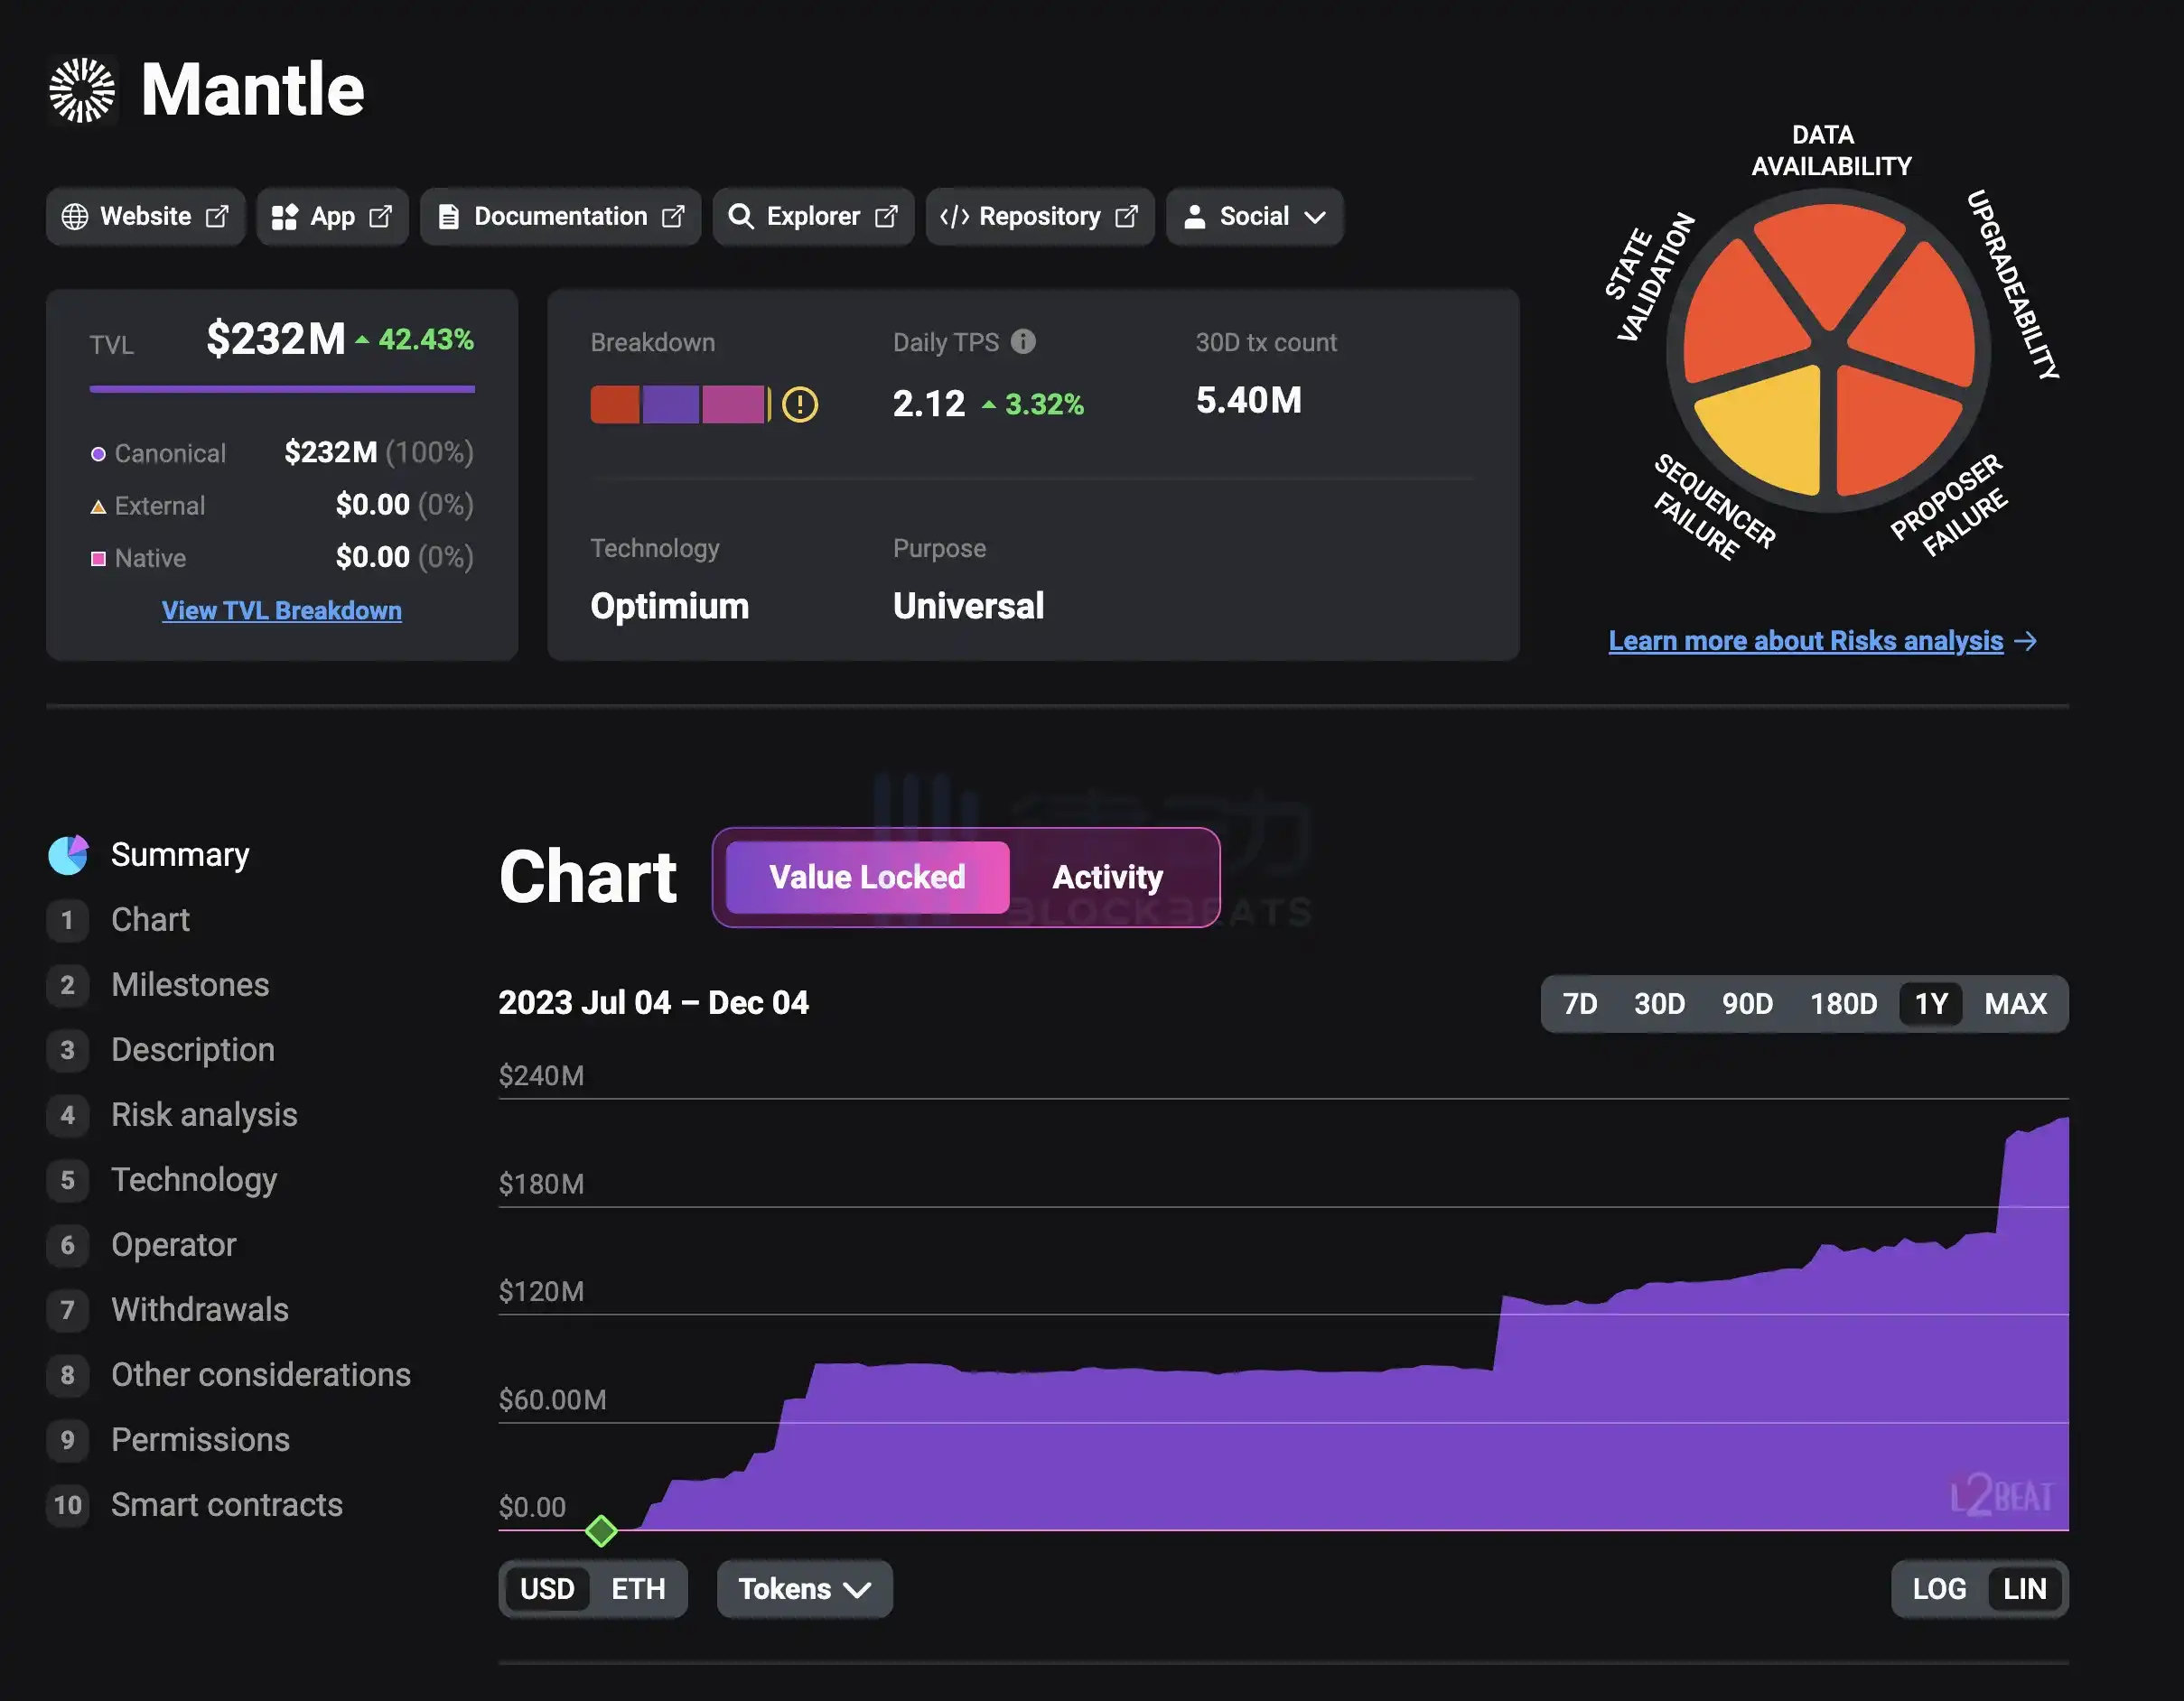Click the Summary pie chart icon
Image resolution: width=2184 pixels, height=1701 pixels.
(69, 854)
